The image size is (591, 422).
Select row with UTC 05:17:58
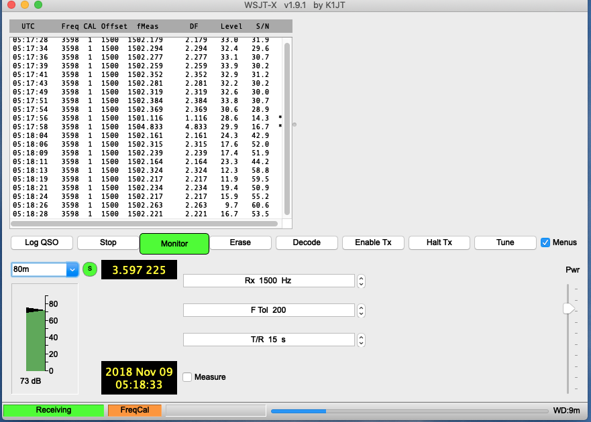point(147,127)
